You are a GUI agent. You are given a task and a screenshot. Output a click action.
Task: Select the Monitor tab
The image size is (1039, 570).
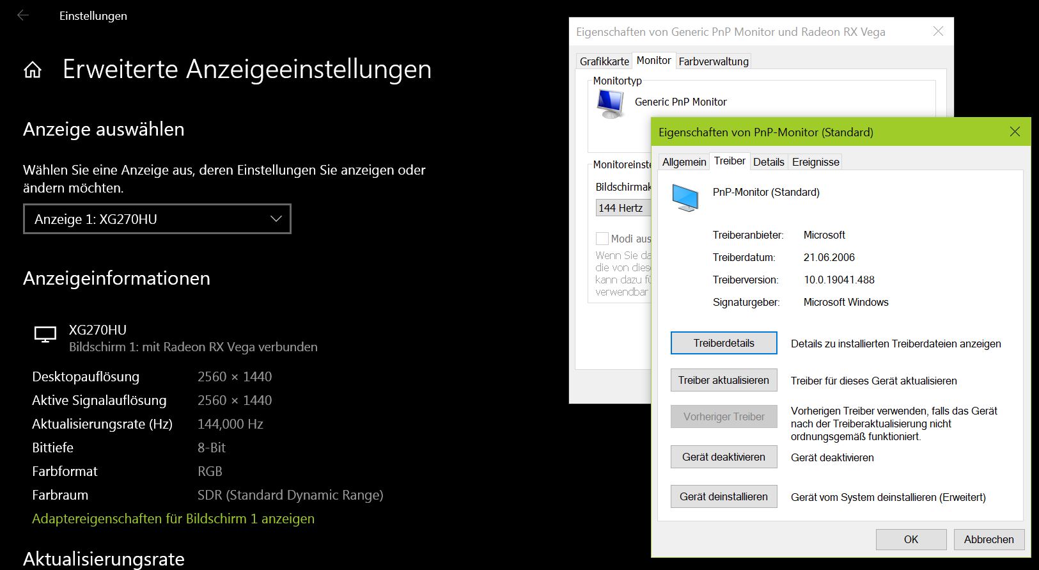(654, 60)
